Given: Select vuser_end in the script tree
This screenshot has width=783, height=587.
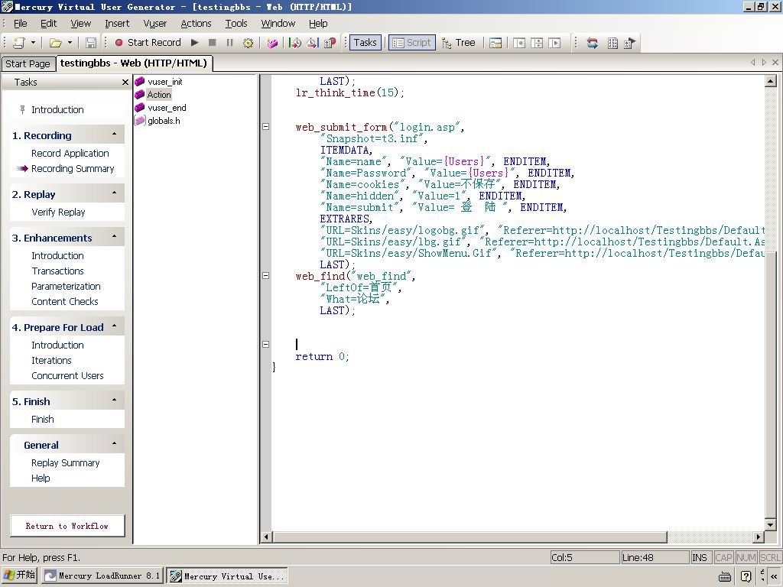Looking at the screenshot, I should coord(161,108).
